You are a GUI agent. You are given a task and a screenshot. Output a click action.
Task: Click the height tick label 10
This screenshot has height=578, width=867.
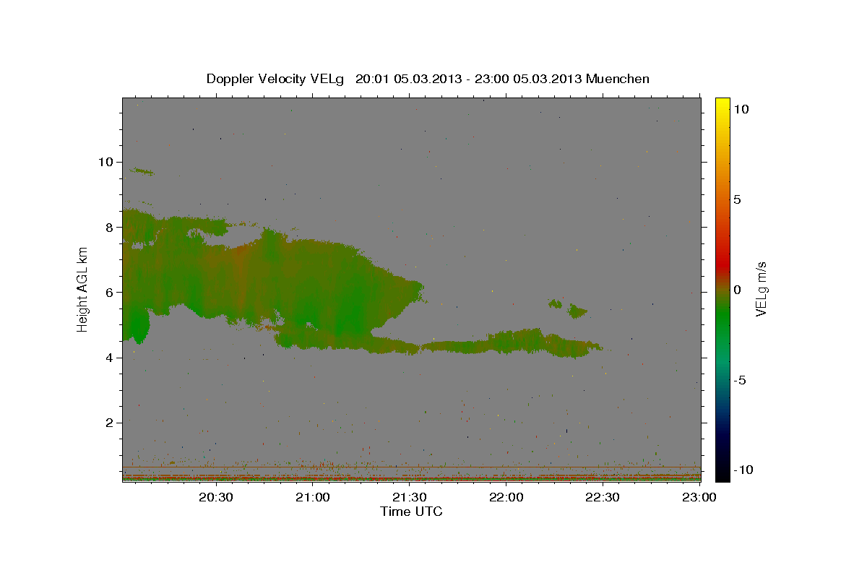[105, 162]
